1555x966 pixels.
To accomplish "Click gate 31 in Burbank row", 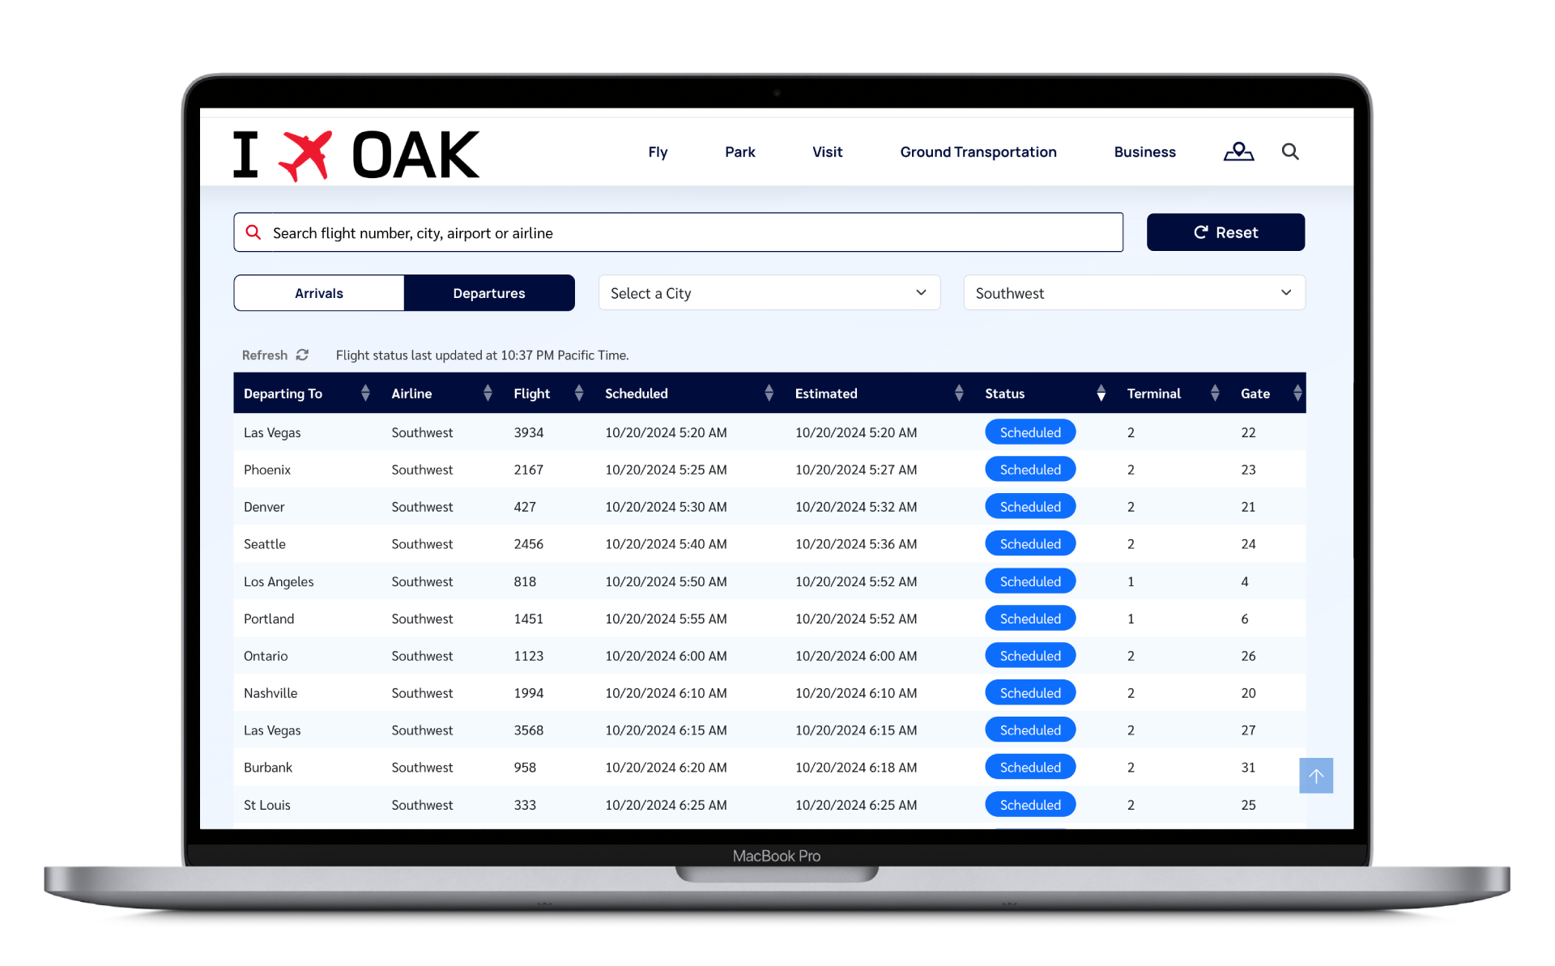I will (1248, 768).
